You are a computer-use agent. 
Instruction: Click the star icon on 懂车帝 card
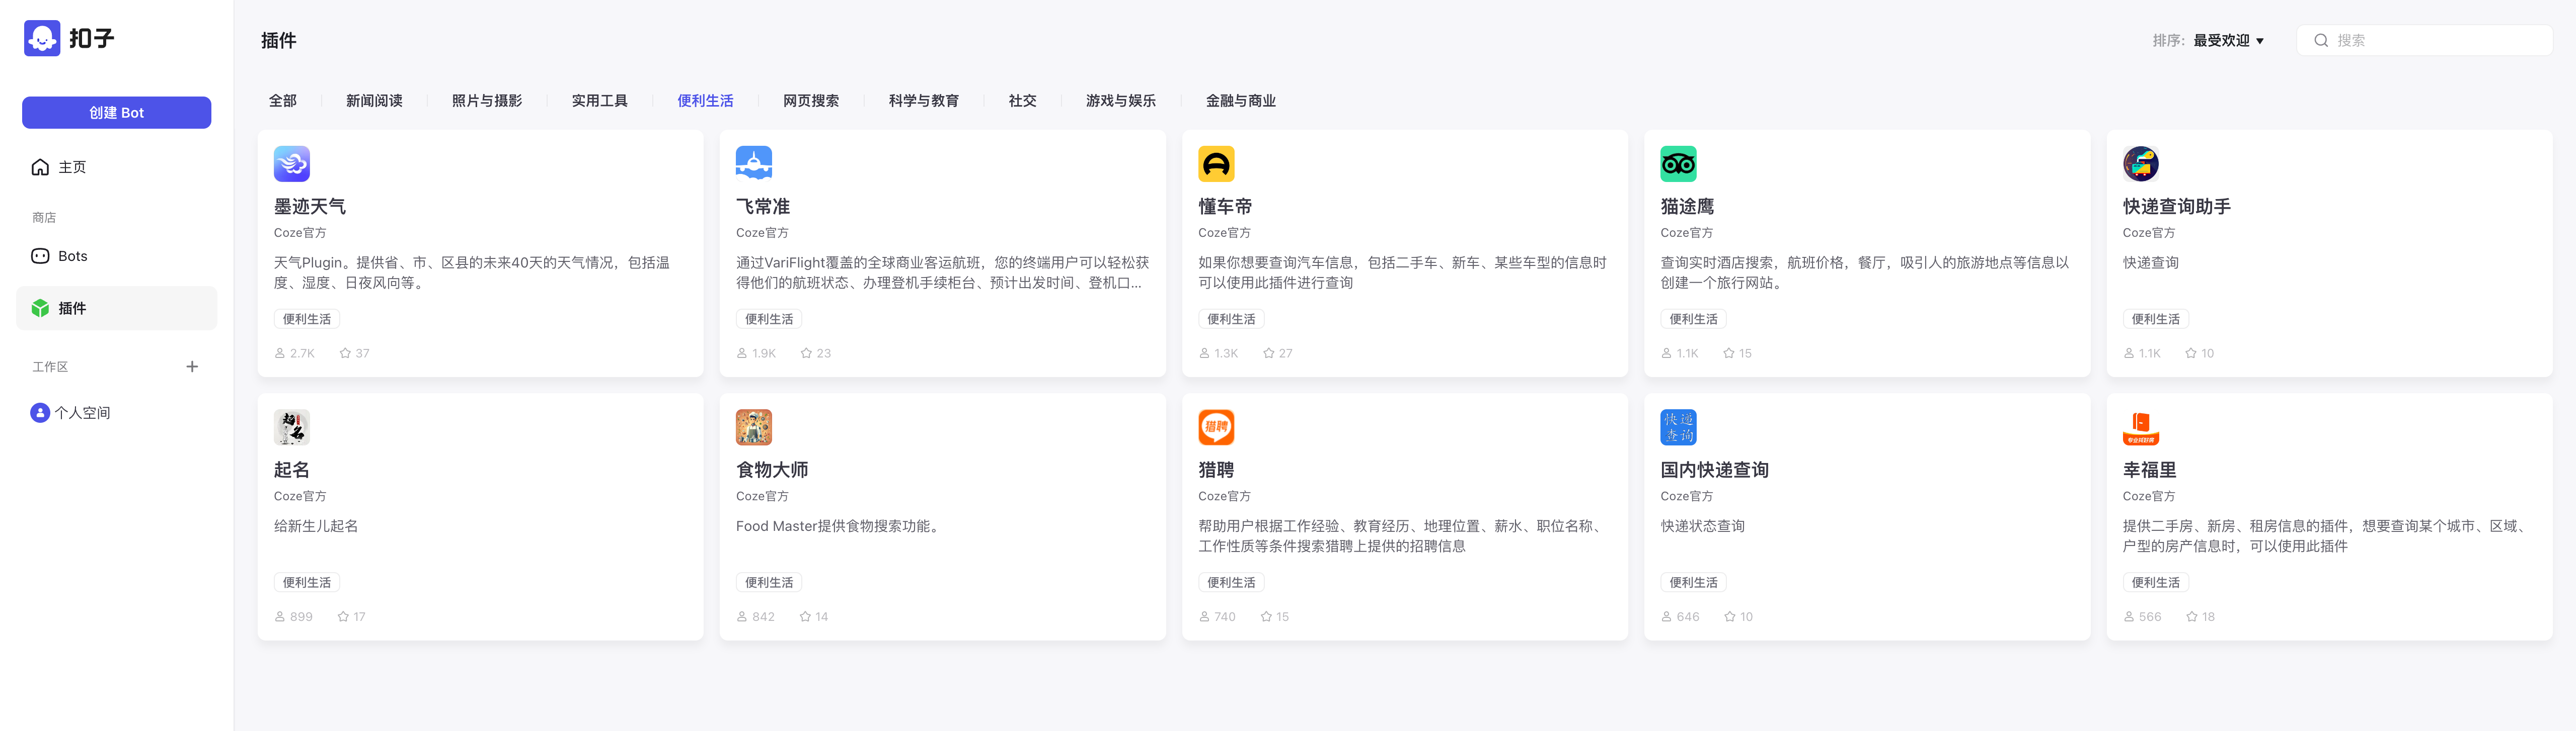pos(1268,353)
